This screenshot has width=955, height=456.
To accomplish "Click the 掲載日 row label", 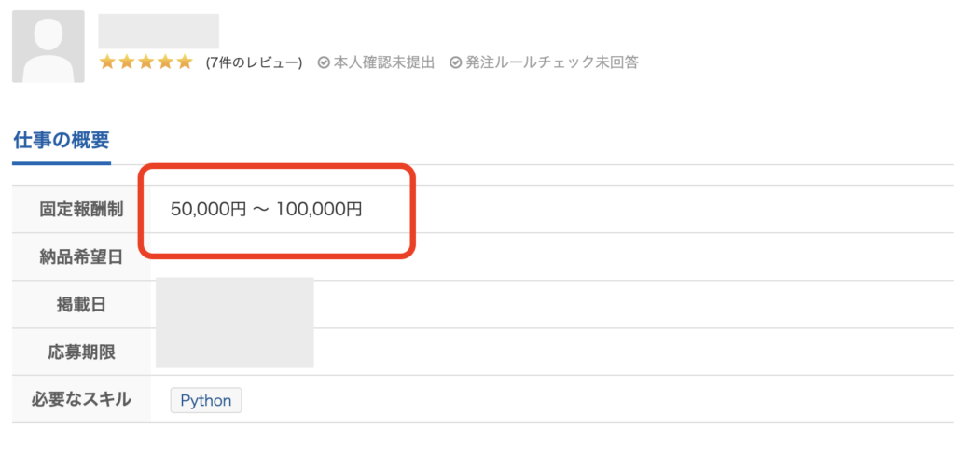I will (x=81, y=304).
